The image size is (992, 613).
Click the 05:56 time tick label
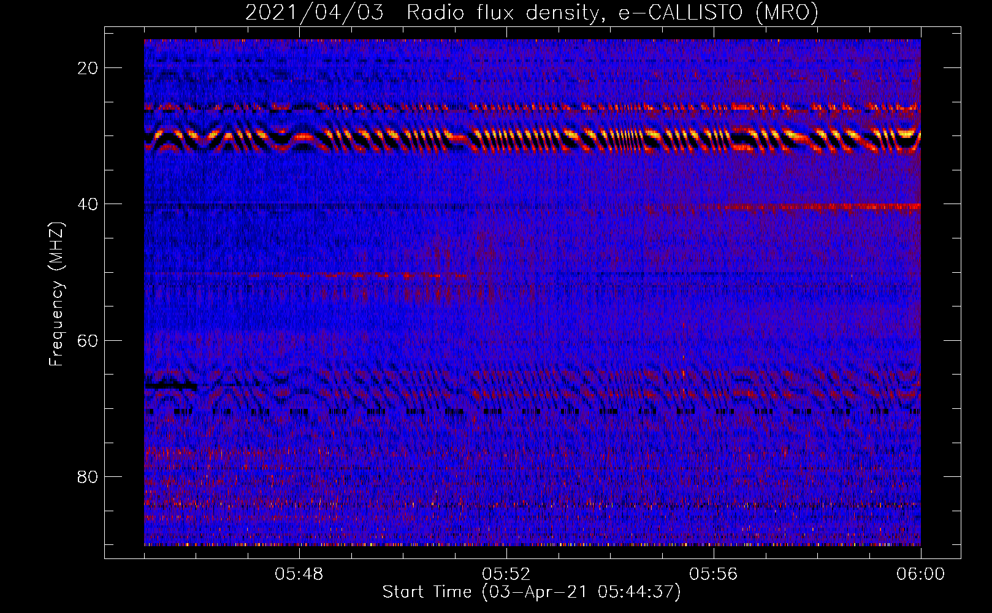(x=714, y=574)
